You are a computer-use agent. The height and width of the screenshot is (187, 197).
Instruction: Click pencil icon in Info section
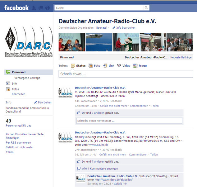coord(35,102)
